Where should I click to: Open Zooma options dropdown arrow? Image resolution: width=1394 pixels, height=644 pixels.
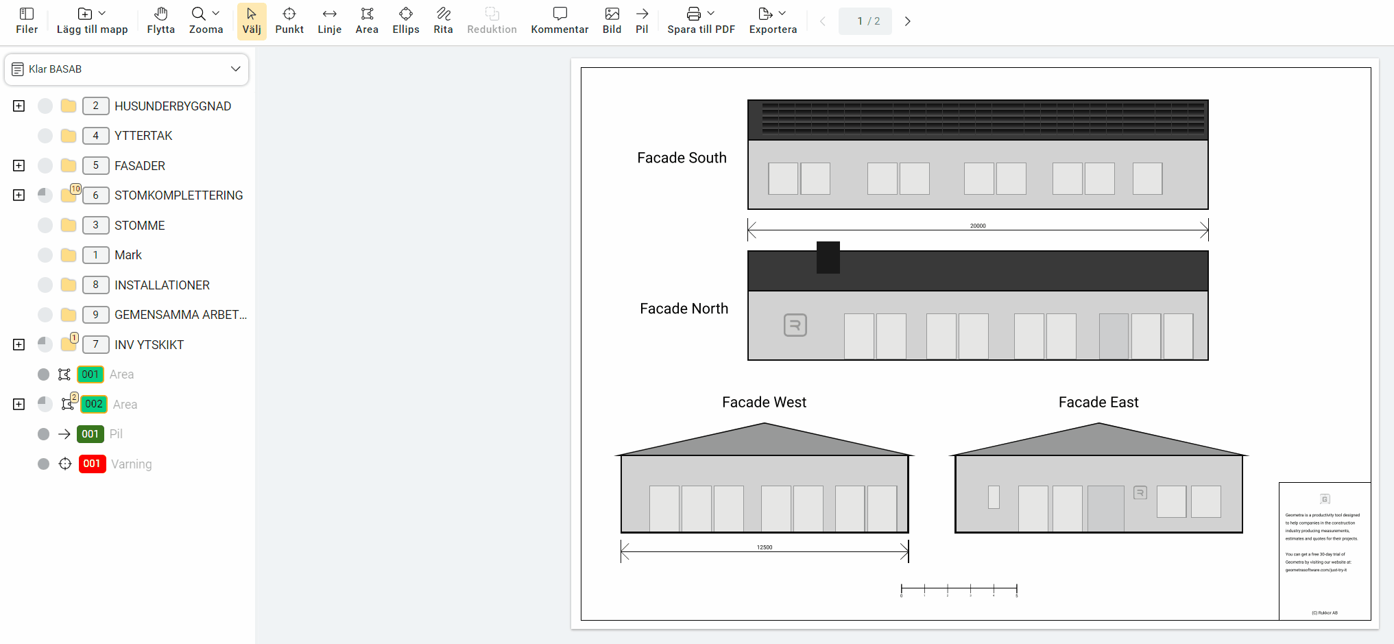point(216,14)
